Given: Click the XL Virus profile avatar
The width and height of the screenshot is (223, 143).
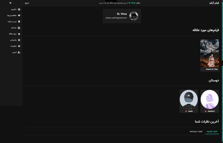Looking at the screenshot, I should [134, 16].
